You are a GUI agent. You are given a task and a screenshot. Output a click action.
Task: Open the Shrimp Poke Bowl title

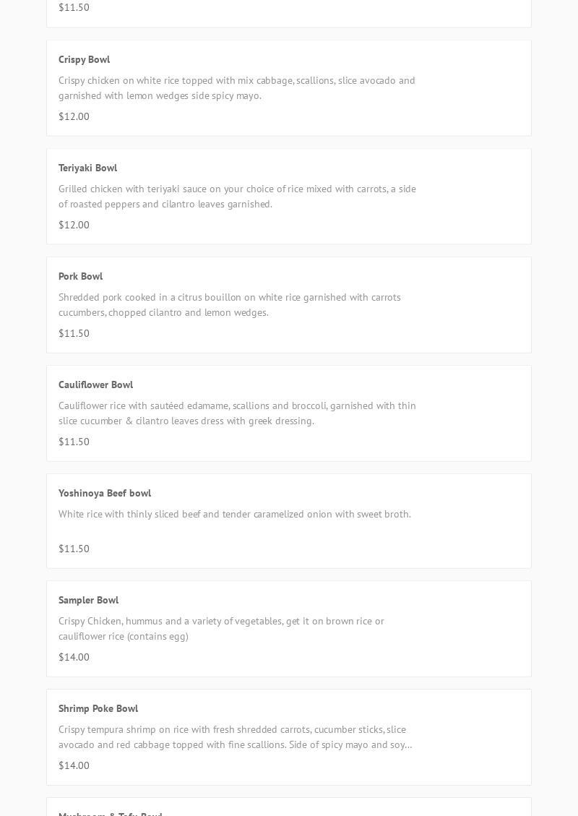tap(98, 708)
